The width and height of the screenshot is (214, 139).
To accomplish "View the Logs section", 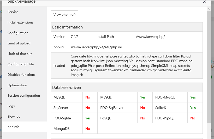I will (x=11, y=106).
